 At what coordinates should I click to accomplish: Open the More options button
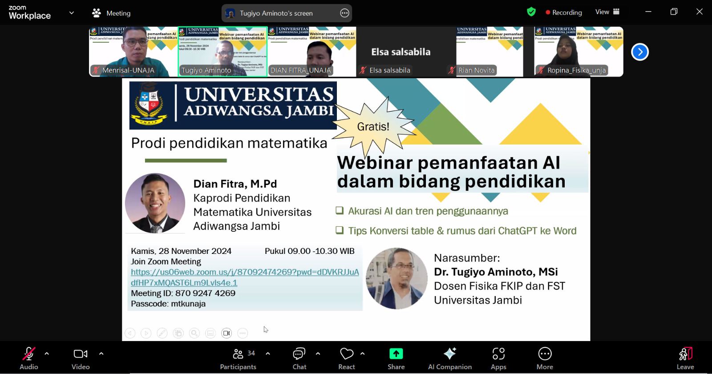pyautogui.click(x=545, y=358)
